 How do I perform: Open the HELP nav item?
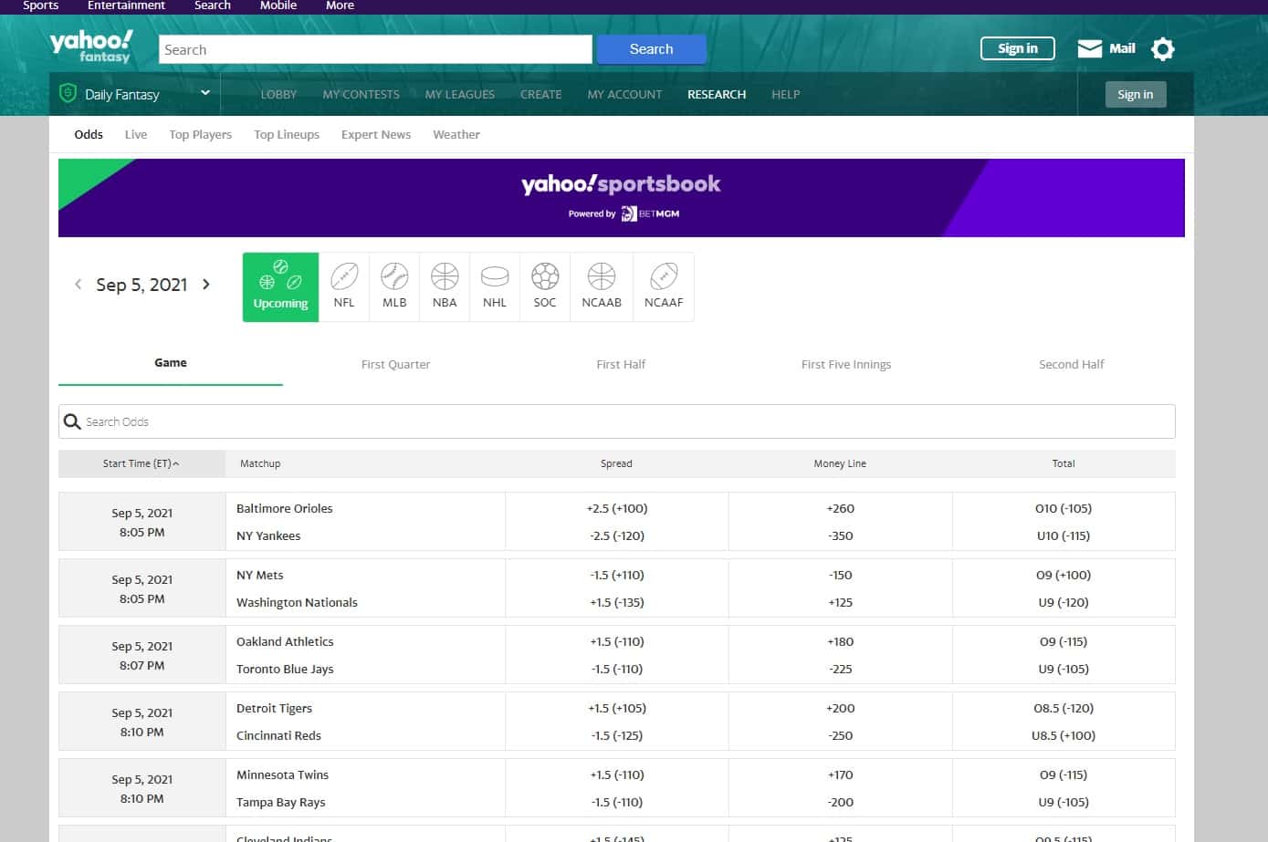coord(785,94)
